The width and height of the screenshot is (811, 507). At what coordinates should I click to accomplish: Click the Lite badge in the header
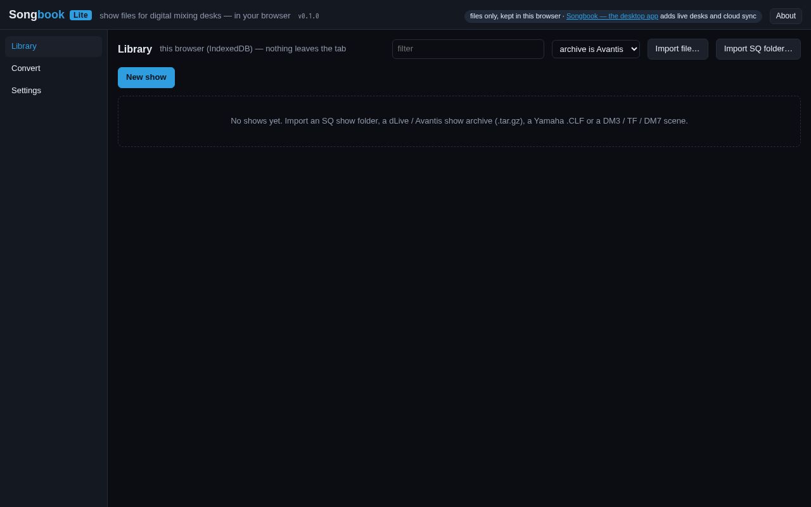click(80, 15)
